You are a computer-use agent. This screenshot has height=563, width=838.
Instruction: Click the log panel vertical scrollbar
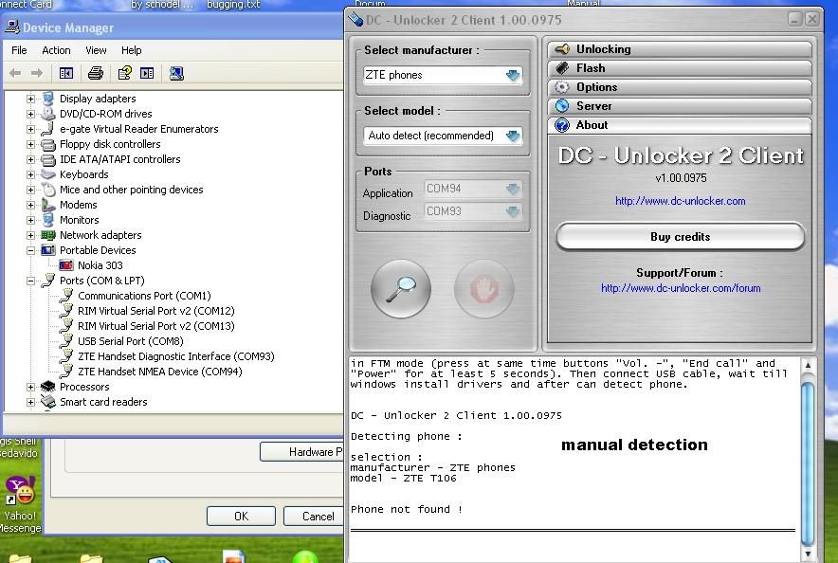click(x=807, y=455)
